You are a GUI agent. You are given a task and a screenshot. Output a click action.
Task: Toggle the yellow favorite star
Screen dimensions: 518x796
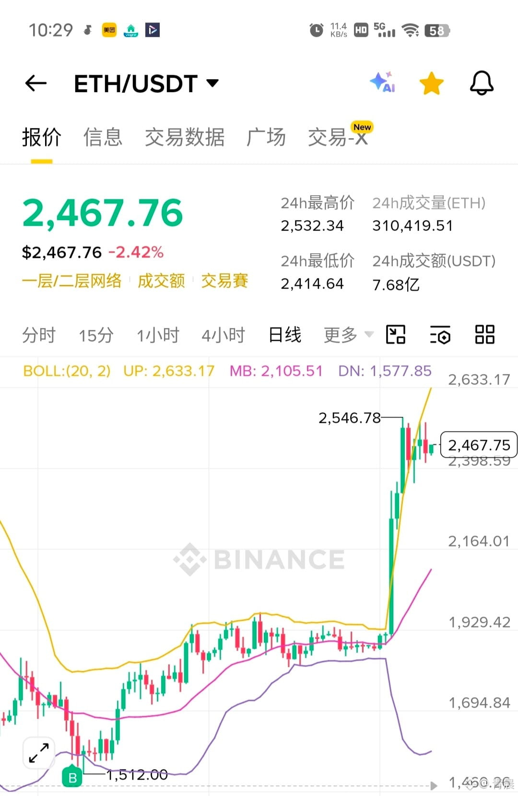click(x=431, y=83)
